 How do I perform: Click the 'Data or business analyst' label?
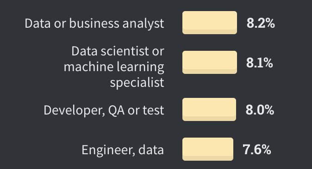(x=94, y=24)
